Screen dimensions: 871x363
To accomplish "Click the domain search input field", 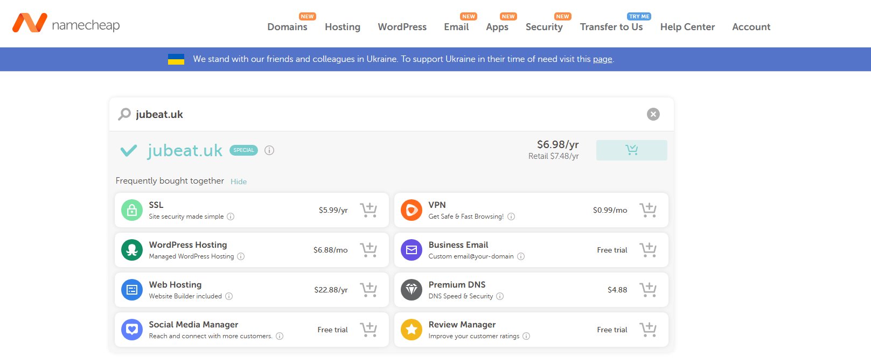I will pyautogui.click(x=377, y=114).
